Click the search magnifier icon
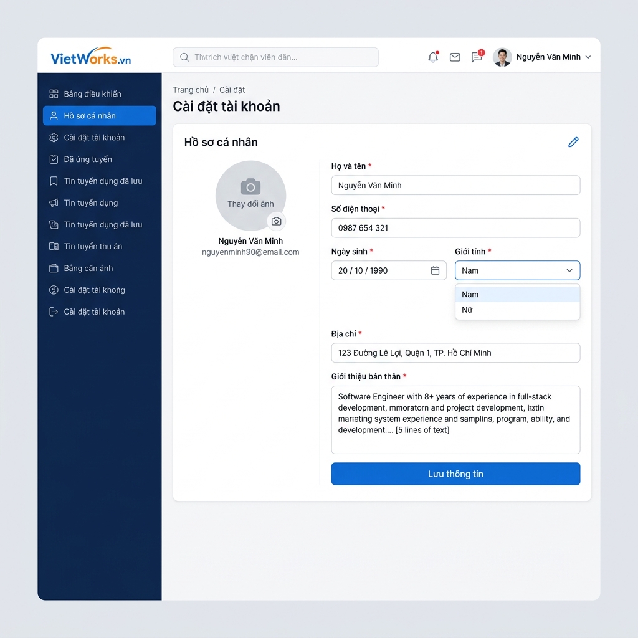Screen dimensions: 638x638 [x=184, y=57]
